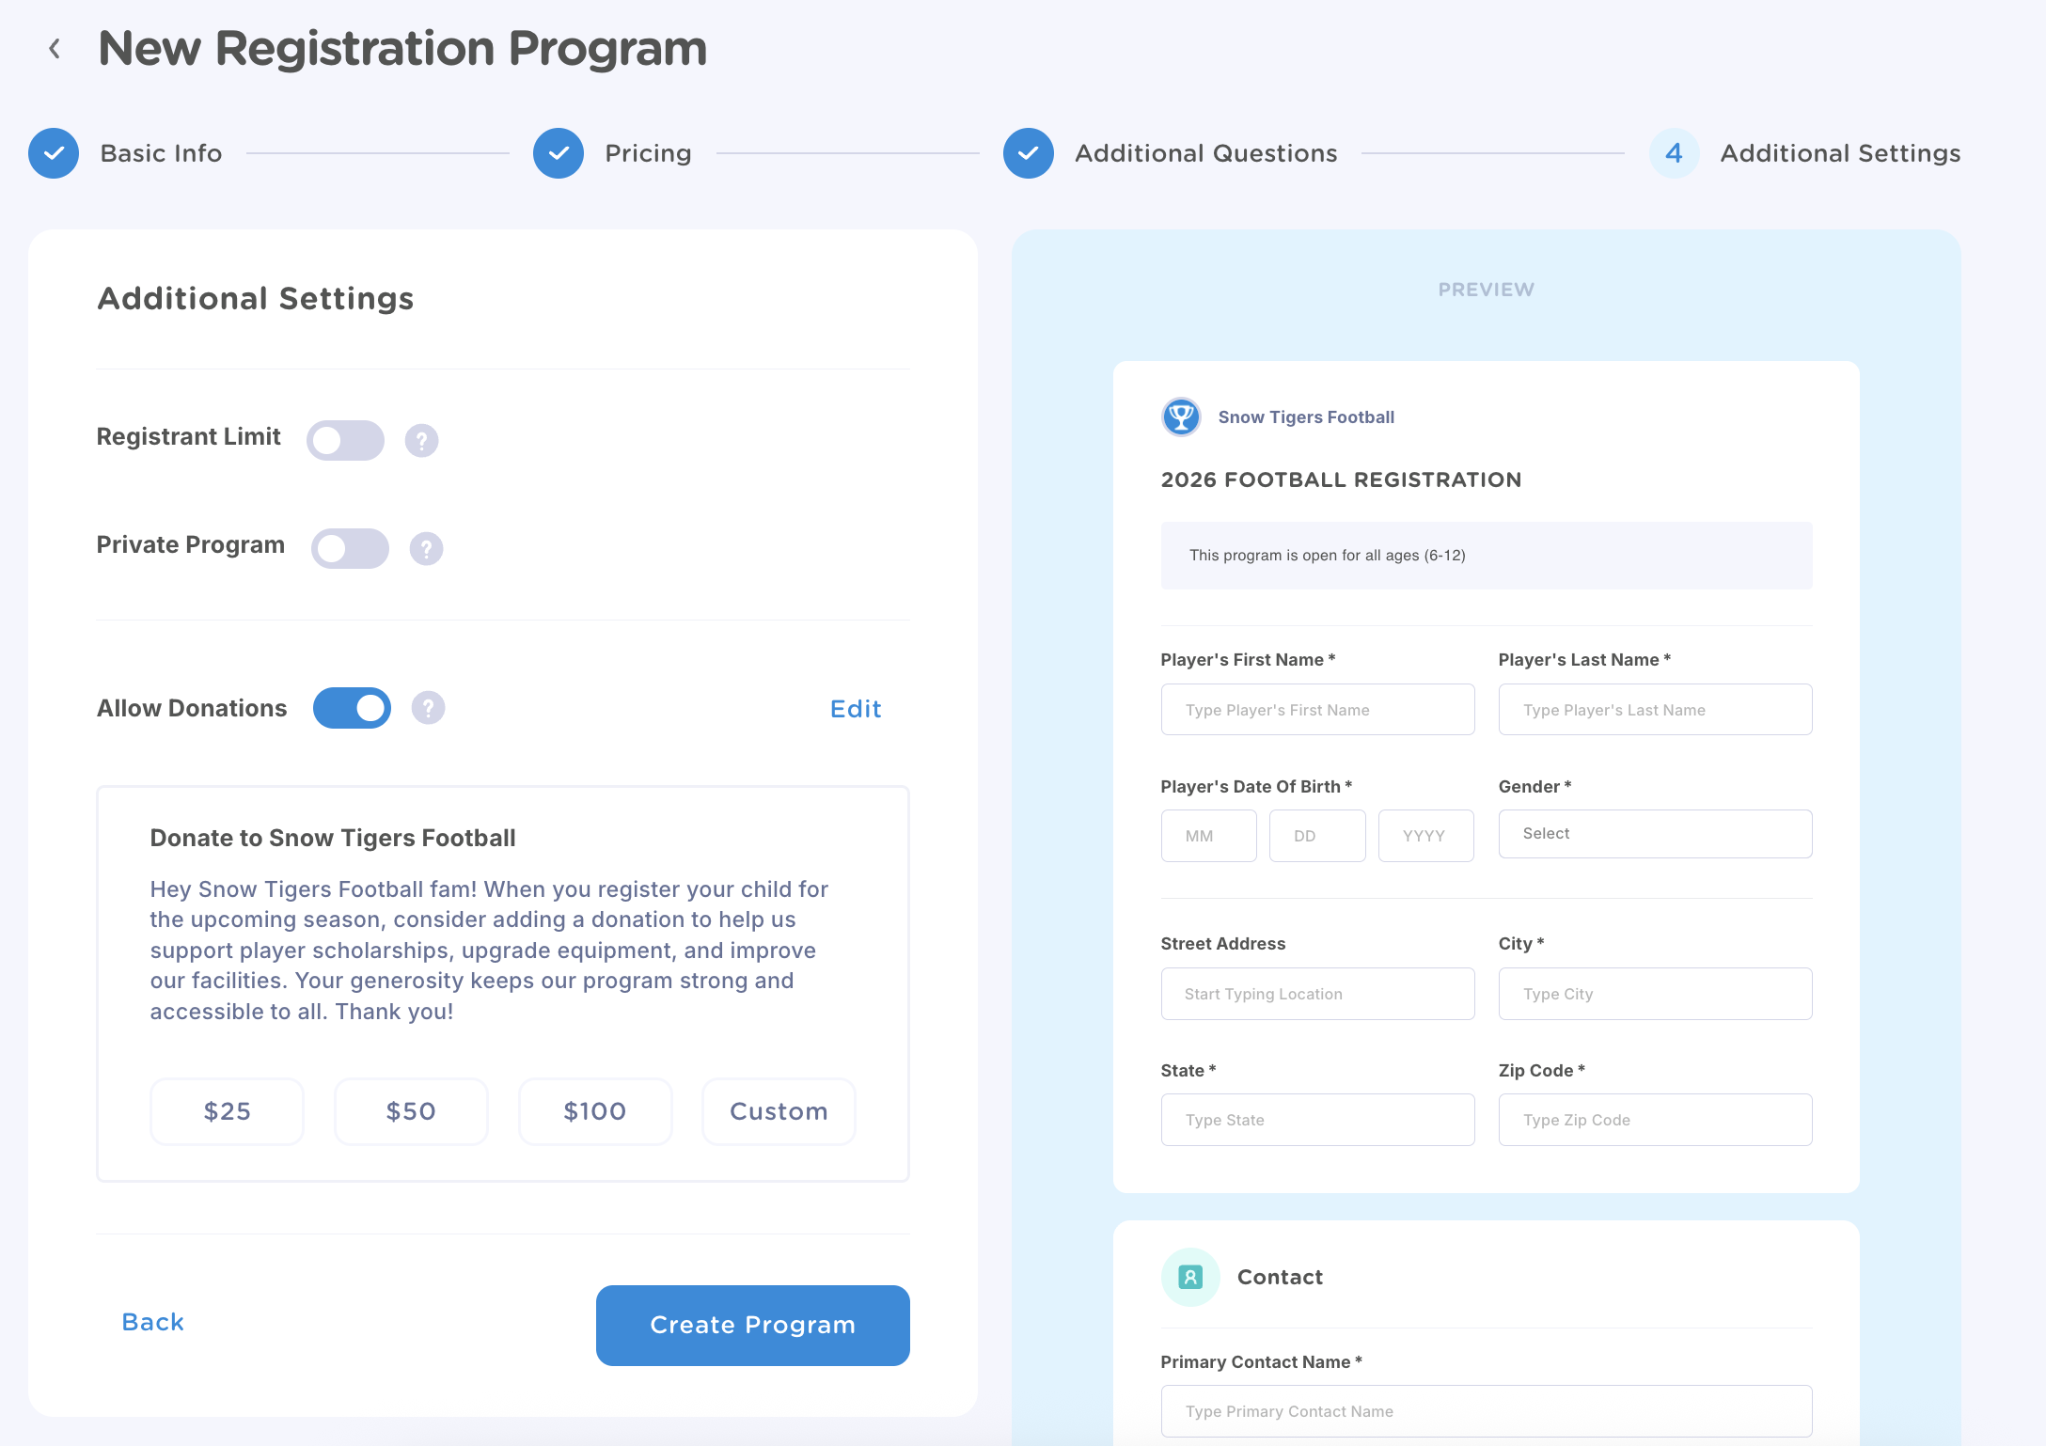The width and height of the screenshot is (2046, 1446).
Task: Select the $50 donation amount
Action: click(x=411, y=1111)
